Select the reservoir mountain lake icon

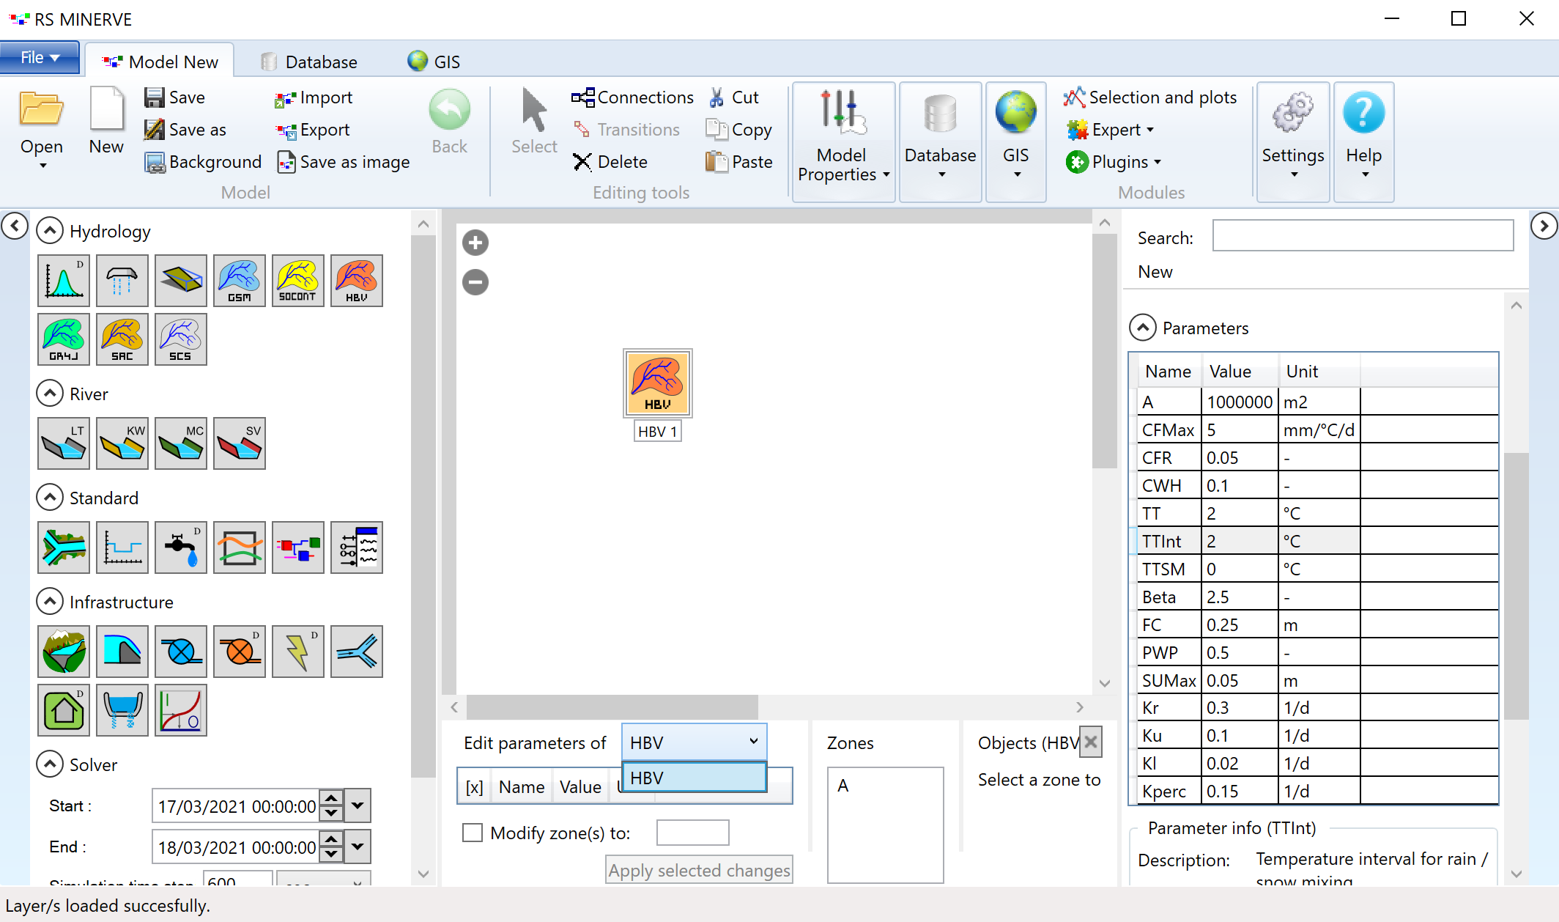(64, 652)
